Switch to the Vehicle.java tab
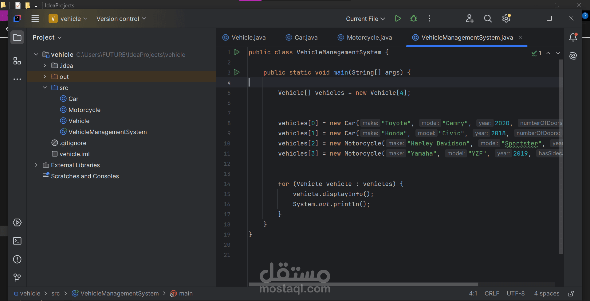Screen dimensions: 590x301 (244, 37)
